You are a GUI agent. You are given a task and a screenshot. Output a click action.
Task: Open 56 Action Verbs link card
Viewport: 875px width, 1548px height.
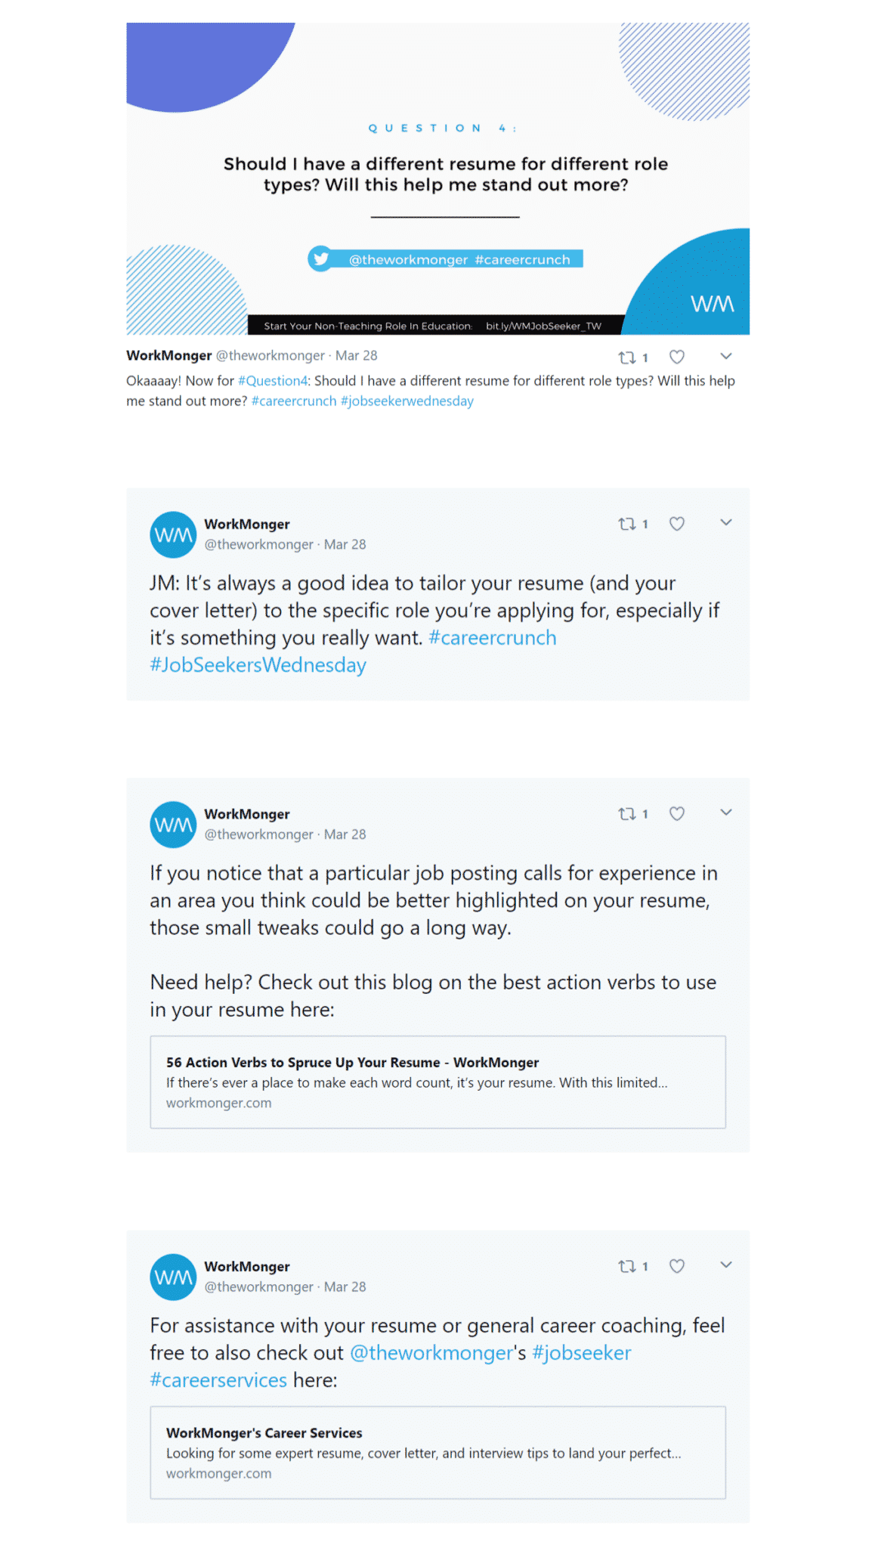click(x=437, y=1082)
